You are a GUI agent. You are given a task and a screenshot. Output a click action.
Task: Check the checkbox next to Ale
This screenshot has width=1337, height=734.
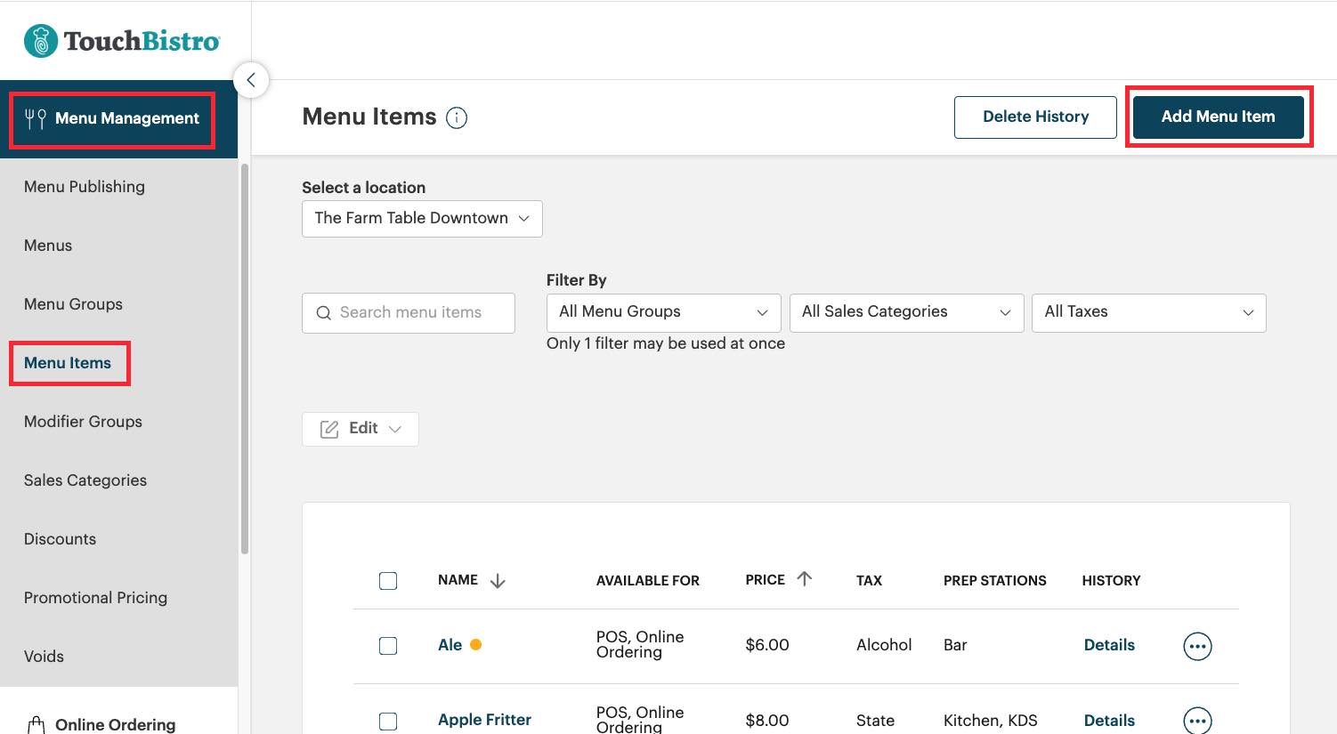[x=388, y=645]
